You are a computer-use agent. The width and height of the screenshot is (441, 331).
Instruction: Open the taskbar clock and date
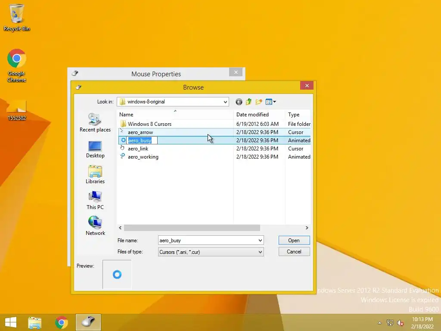click(422, 323)
